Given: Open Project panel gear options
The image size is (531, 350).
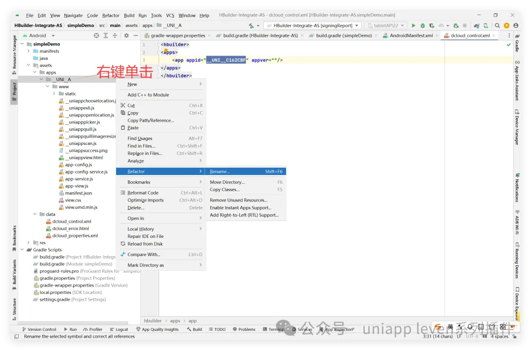Looking at the screenshot, I should pos(126,35).
